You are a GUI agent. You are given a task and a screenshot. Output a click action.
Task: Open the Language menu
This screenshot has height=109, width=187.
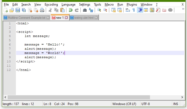click(69, 4)
